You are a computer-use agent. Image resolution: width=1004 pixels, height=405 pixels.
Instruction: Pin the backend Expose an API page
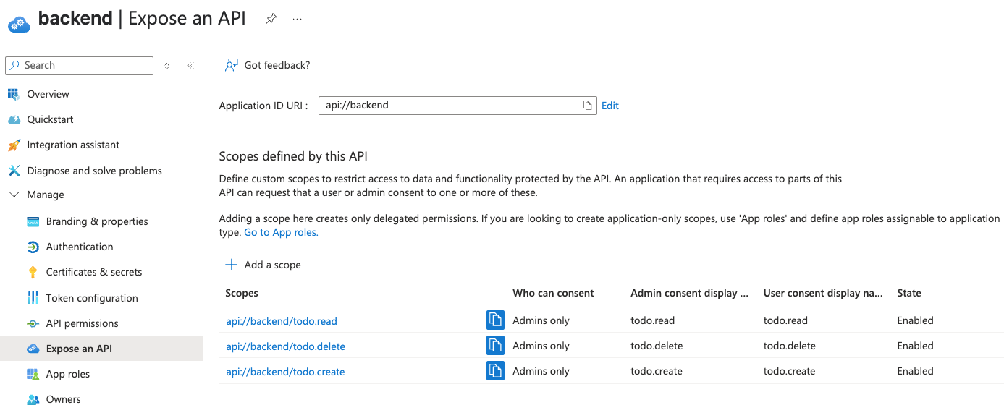coord(271,19)
